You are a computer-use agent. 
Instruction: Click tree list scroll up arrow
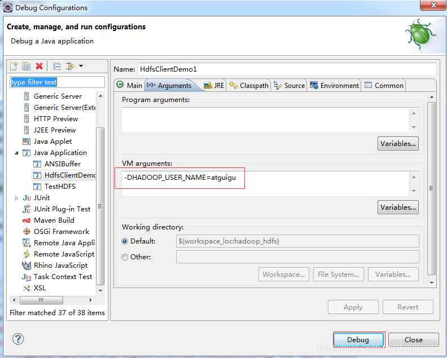(x=100, y=96)
